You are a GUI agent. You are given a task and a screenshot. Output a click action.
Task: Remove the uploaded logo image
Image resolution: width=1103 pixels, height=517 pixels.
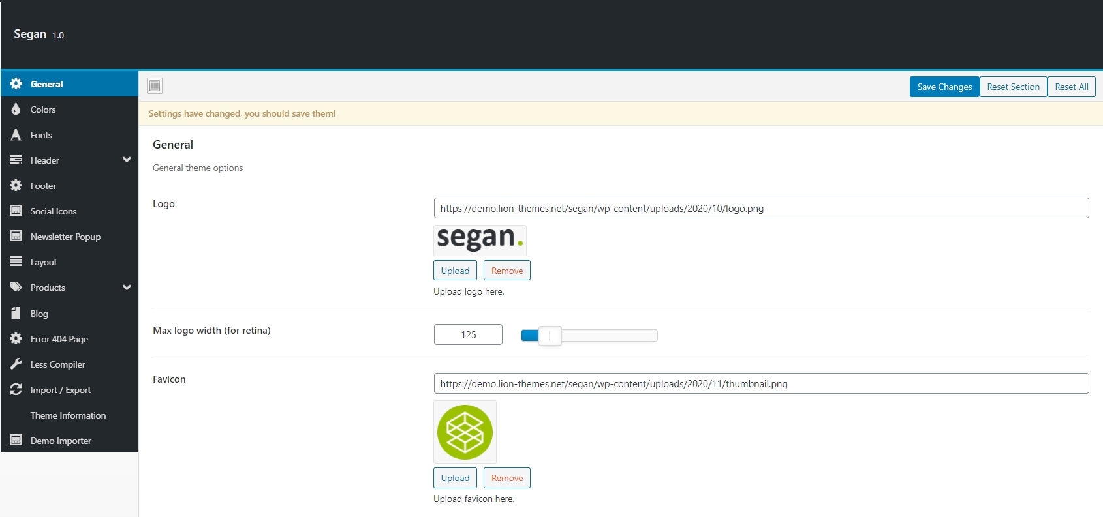[x=506, y=271]
